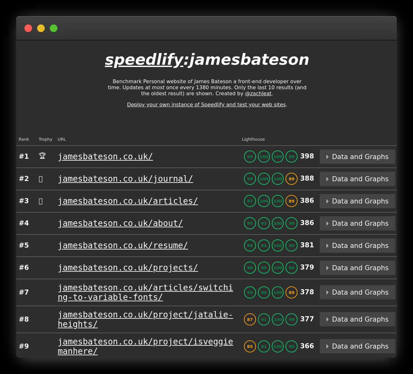Click the total score 378

(307, 292)
